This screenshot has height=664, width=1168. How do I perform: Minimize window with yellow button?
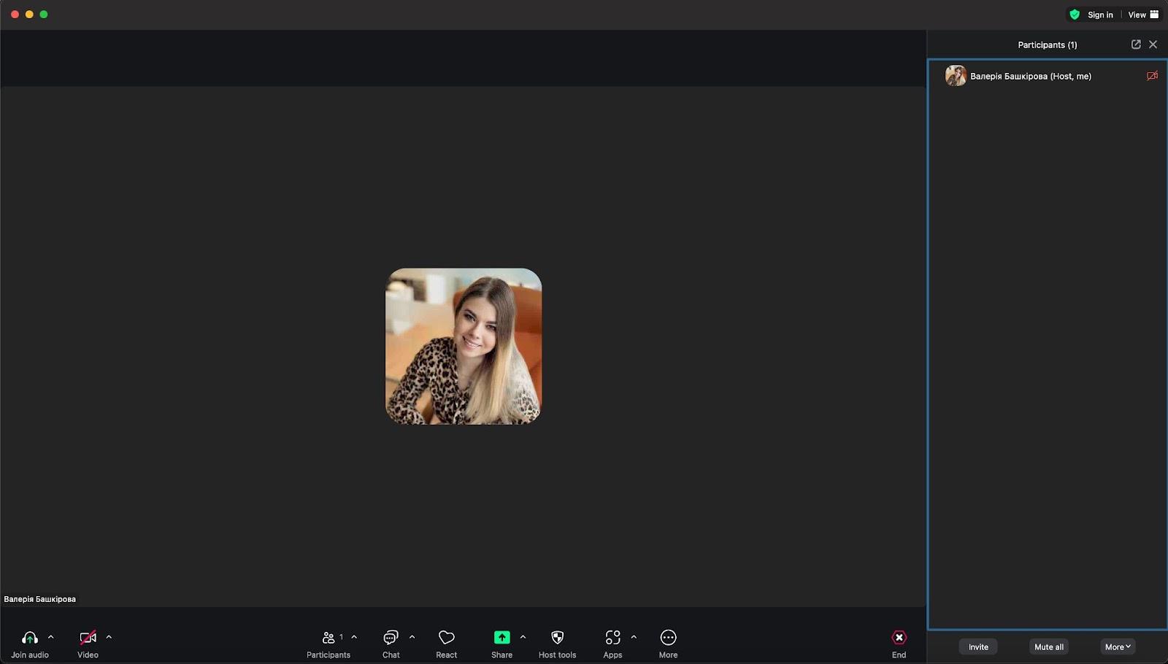click(29, 15)
